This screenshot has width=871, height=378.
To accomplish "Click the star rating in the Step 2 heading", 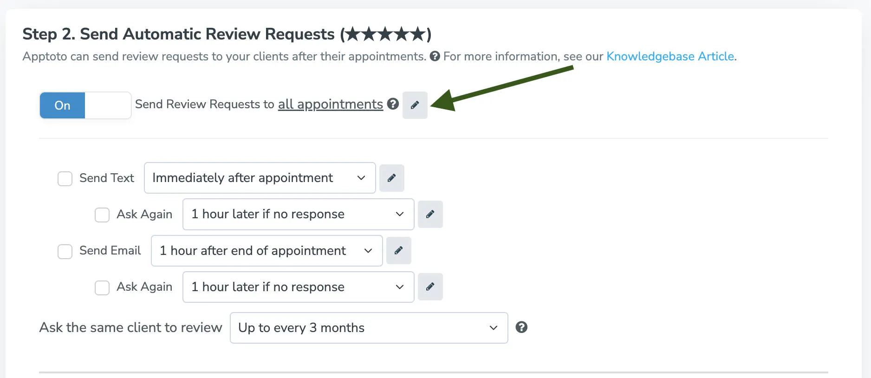I will pos(385,33).
